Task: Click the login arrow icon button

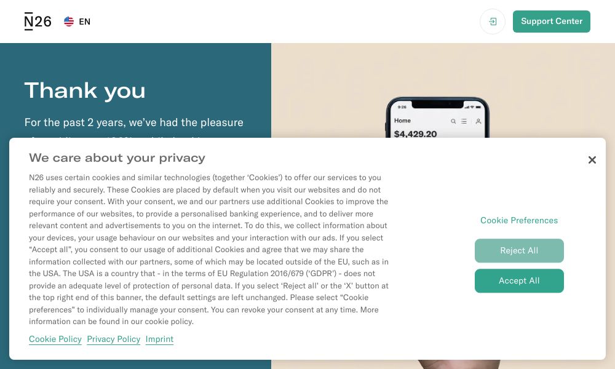Action: (492, 22)
